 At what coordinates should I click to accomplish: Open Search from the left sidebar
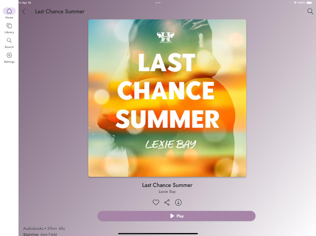9,43
